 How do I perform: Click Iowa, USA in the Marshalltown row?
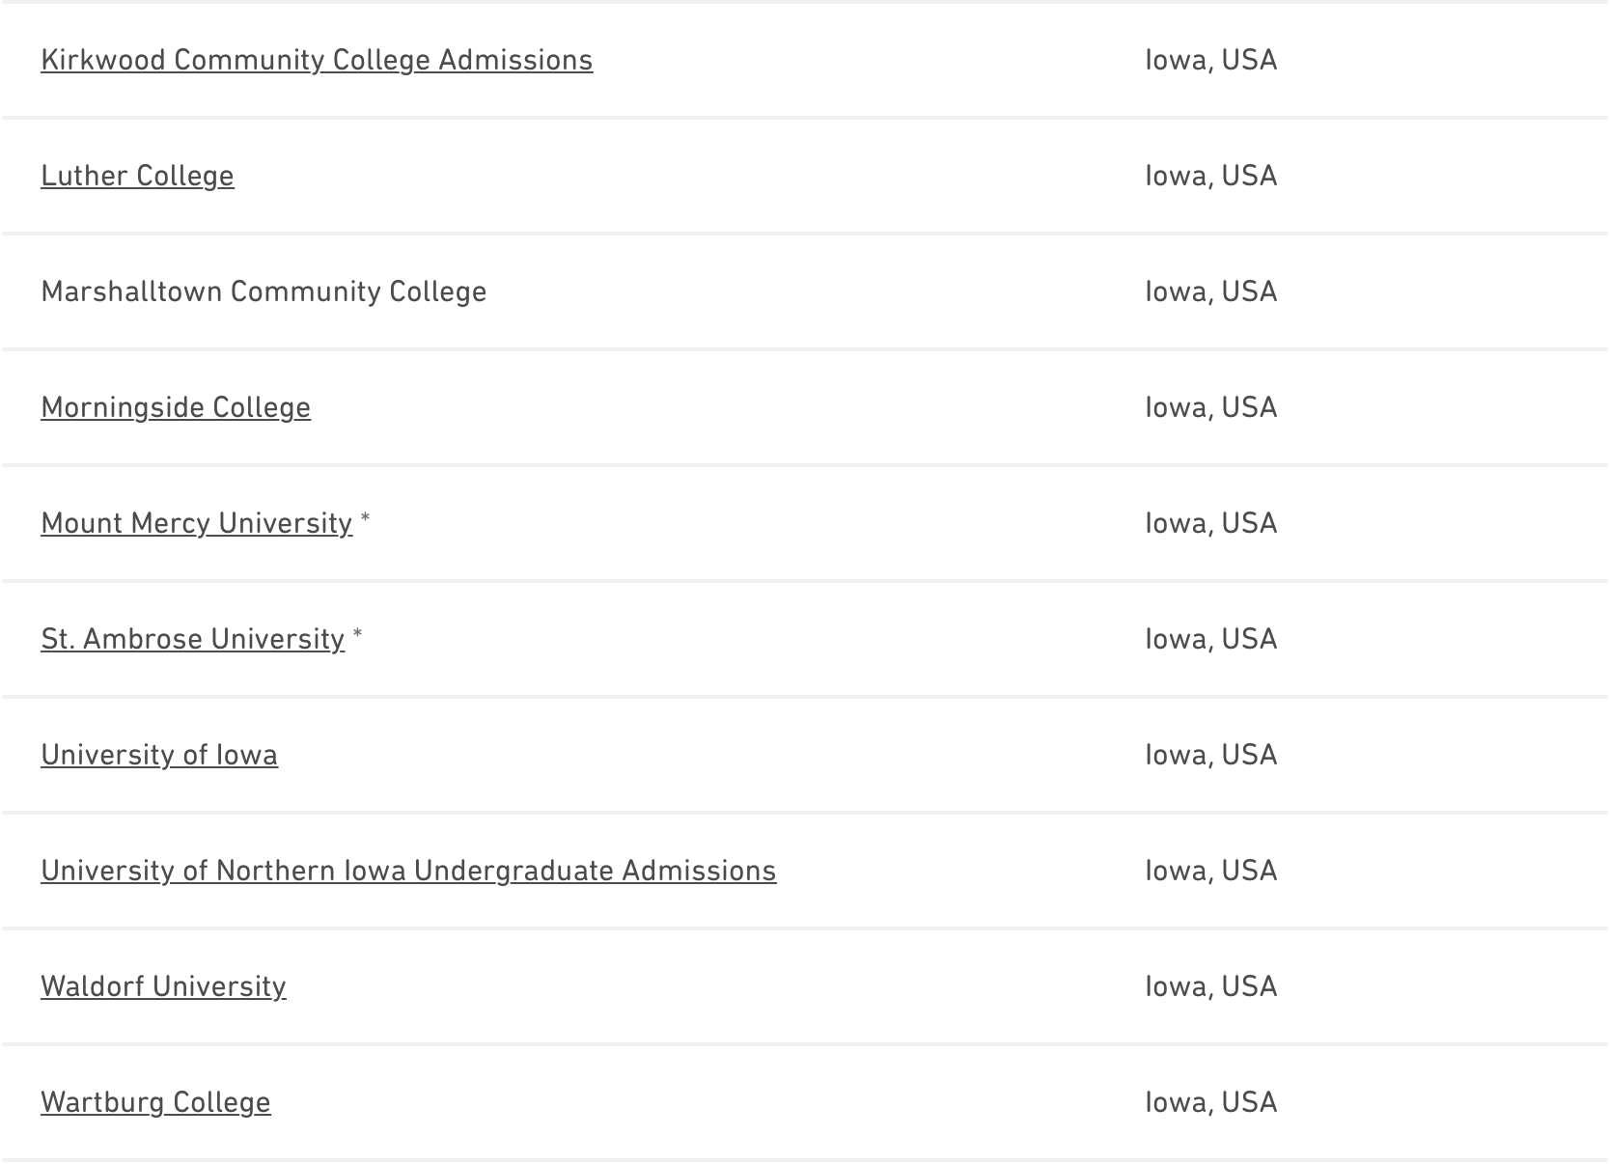tap(1210, 291)
